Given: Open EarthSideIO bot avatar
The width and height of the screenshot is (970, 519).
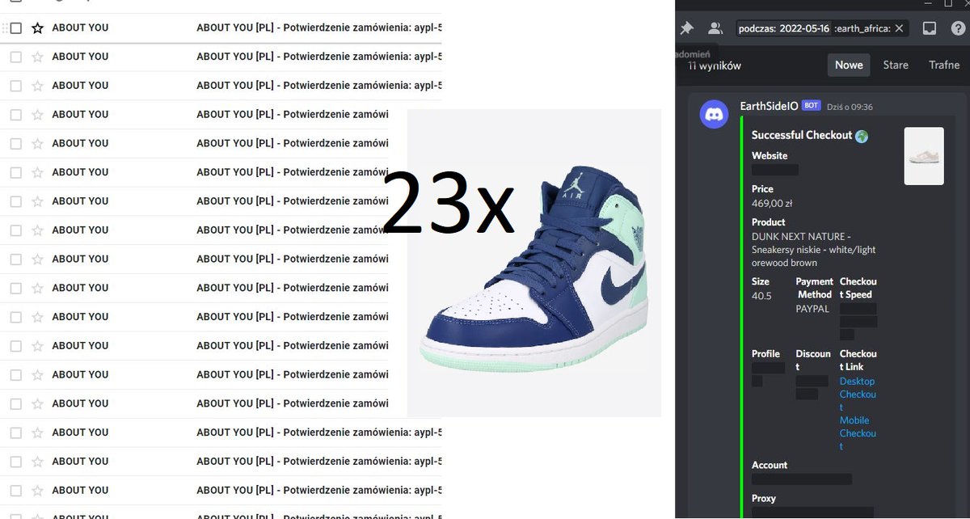Looking at the screenshot, I should tap(714, 115).
